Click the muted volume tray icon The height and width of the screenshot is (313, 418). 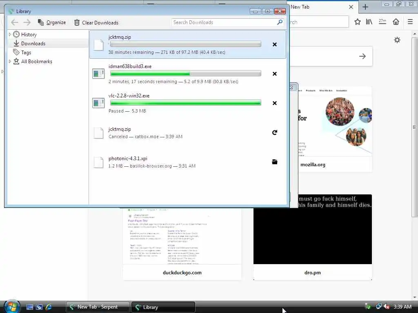tap(387, 306)
